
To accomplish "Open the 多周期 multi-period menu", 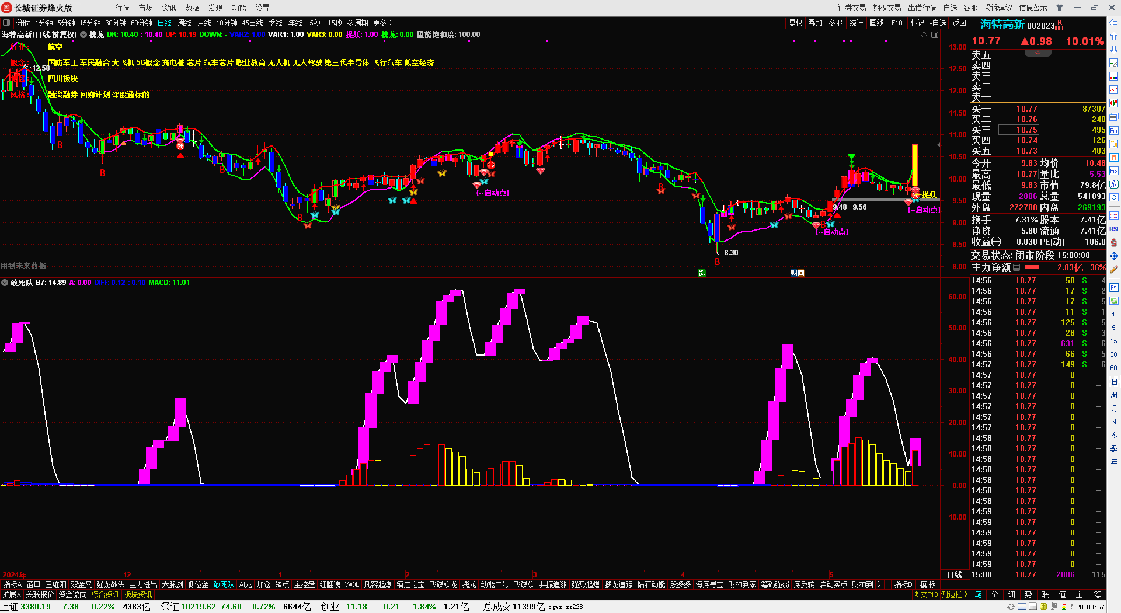I will coord(357,23).
